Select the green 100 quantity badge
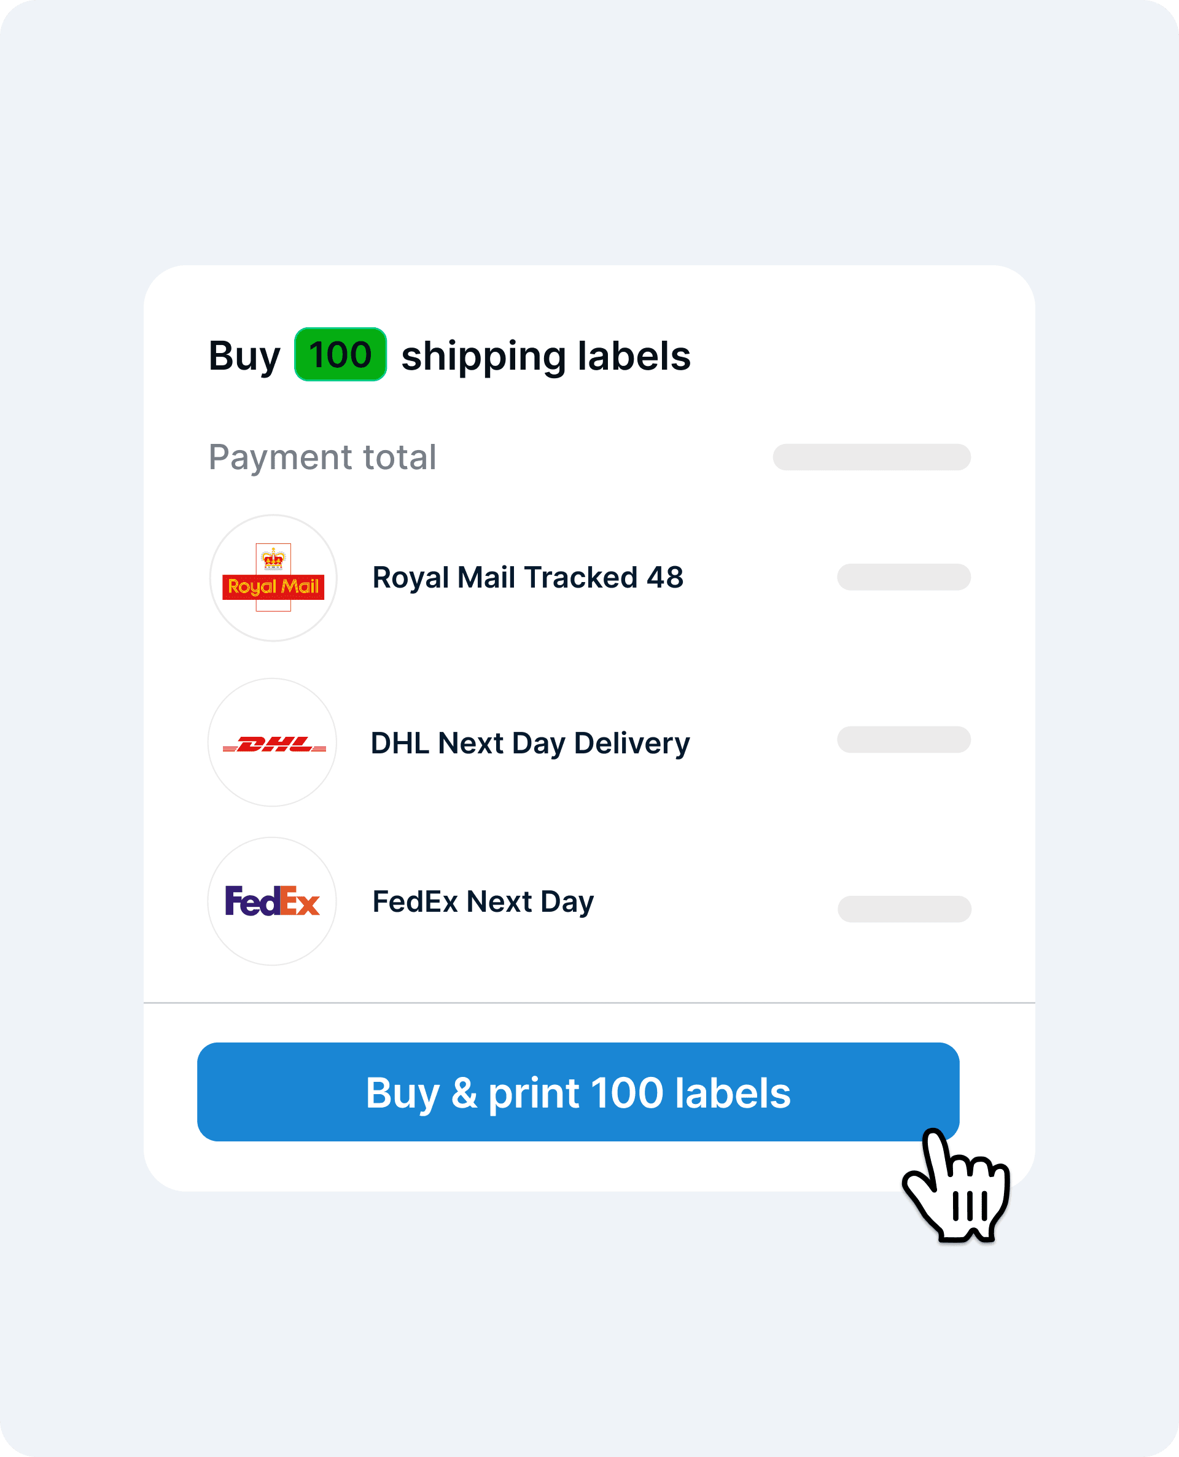This screenshot has height=1457, width=1179. click(340, 354)
